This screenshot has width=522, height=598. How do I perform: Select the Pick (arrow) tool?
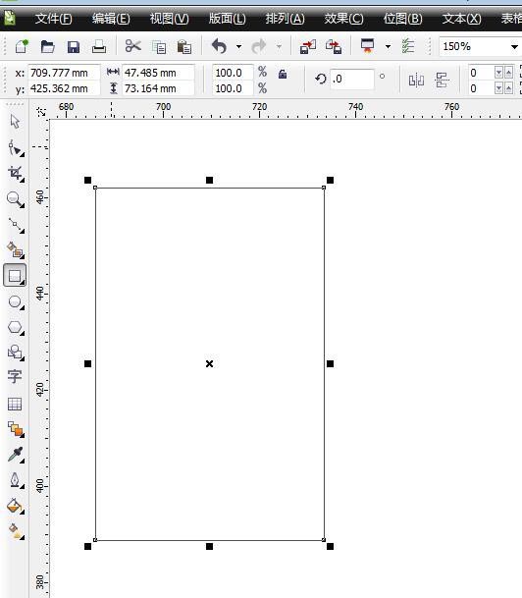[15, 122]
